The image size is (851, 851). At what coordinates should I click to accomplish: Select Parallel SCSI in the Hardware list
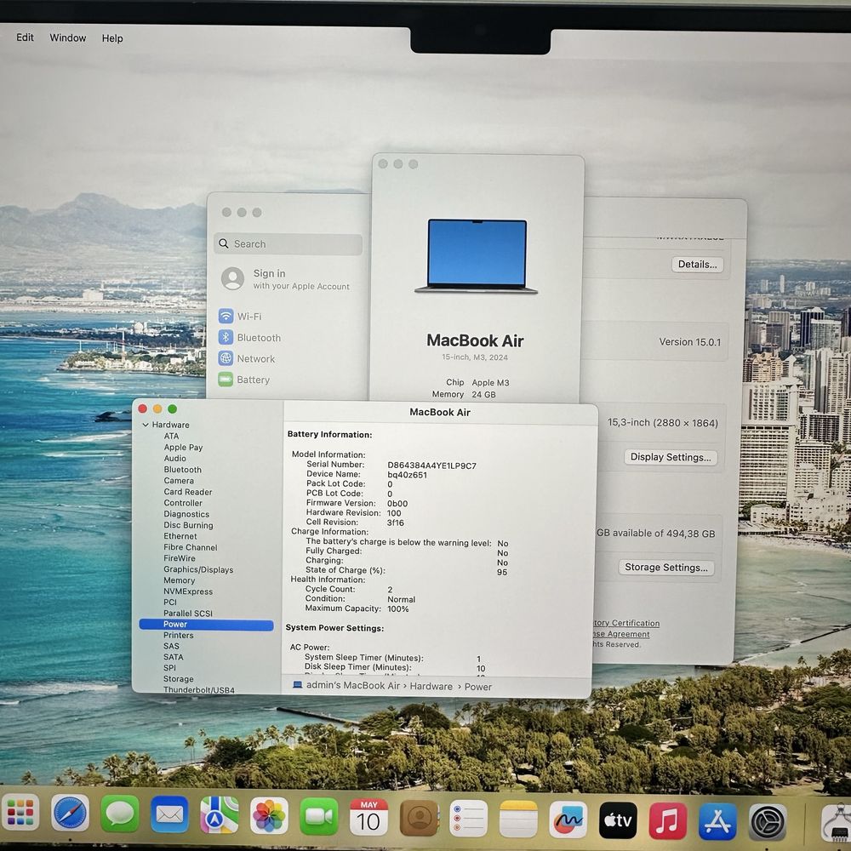pyautogui.click(x=188, y=614)
